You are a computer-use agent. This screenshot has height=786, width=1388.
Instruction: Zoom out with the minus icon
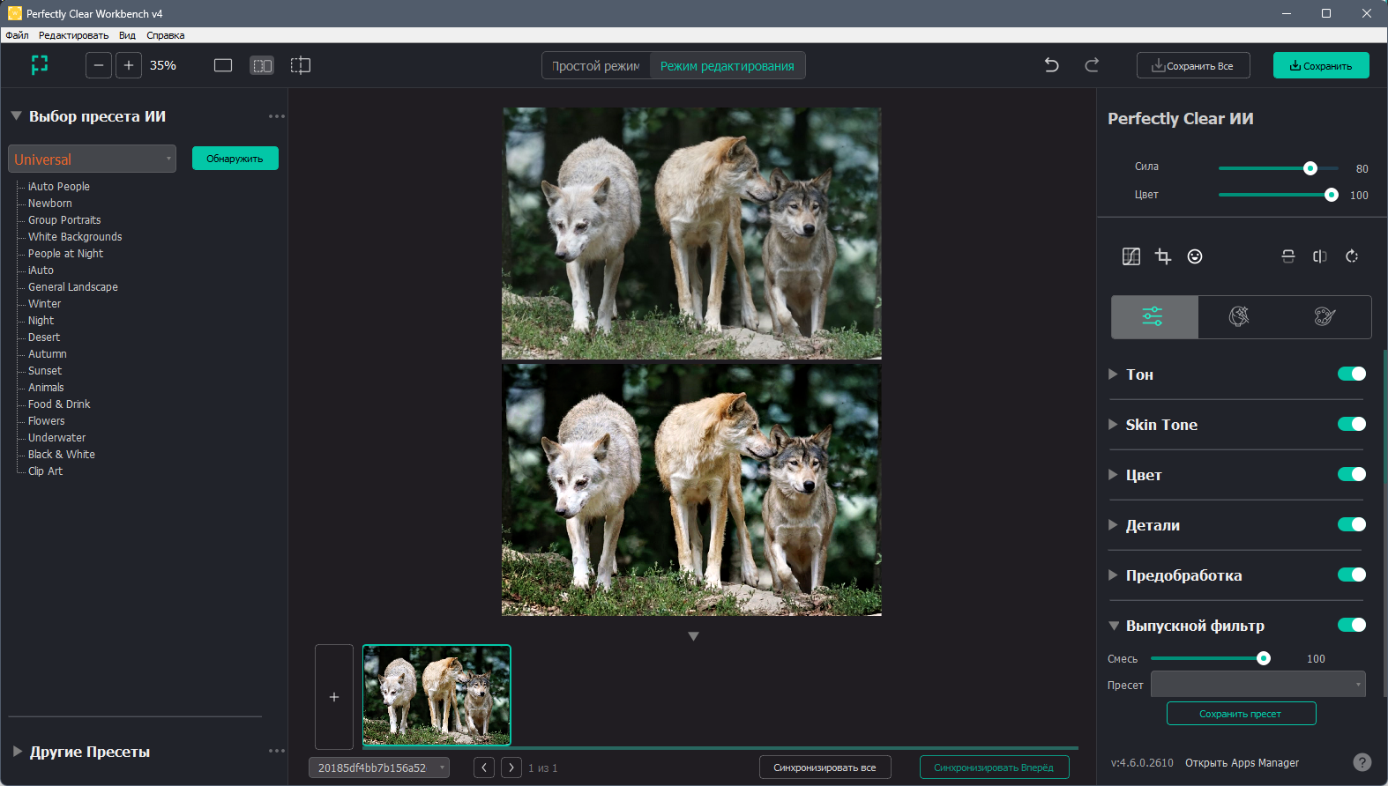(x=99, y=65)
